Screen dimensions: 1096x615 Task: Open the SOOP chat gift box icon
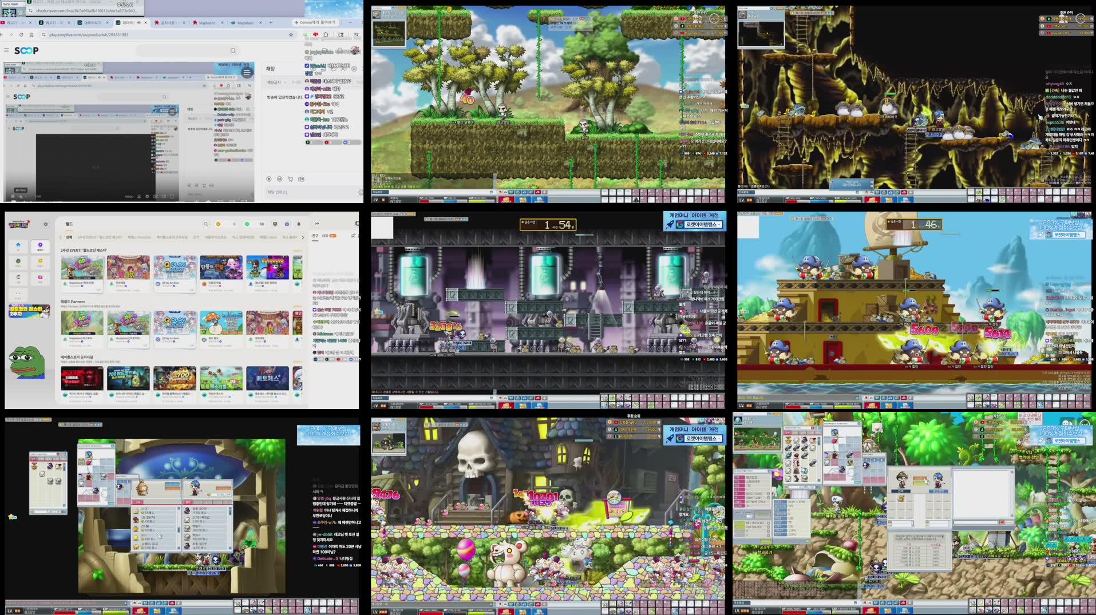301,179
